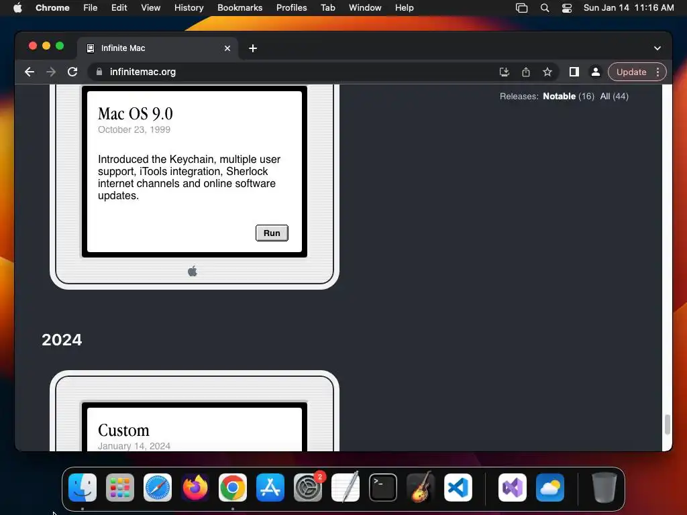Image resolution: width=687 pixels, height=515 pixels.
Task: Close the Infinite Mac tab
Action: 227,48
